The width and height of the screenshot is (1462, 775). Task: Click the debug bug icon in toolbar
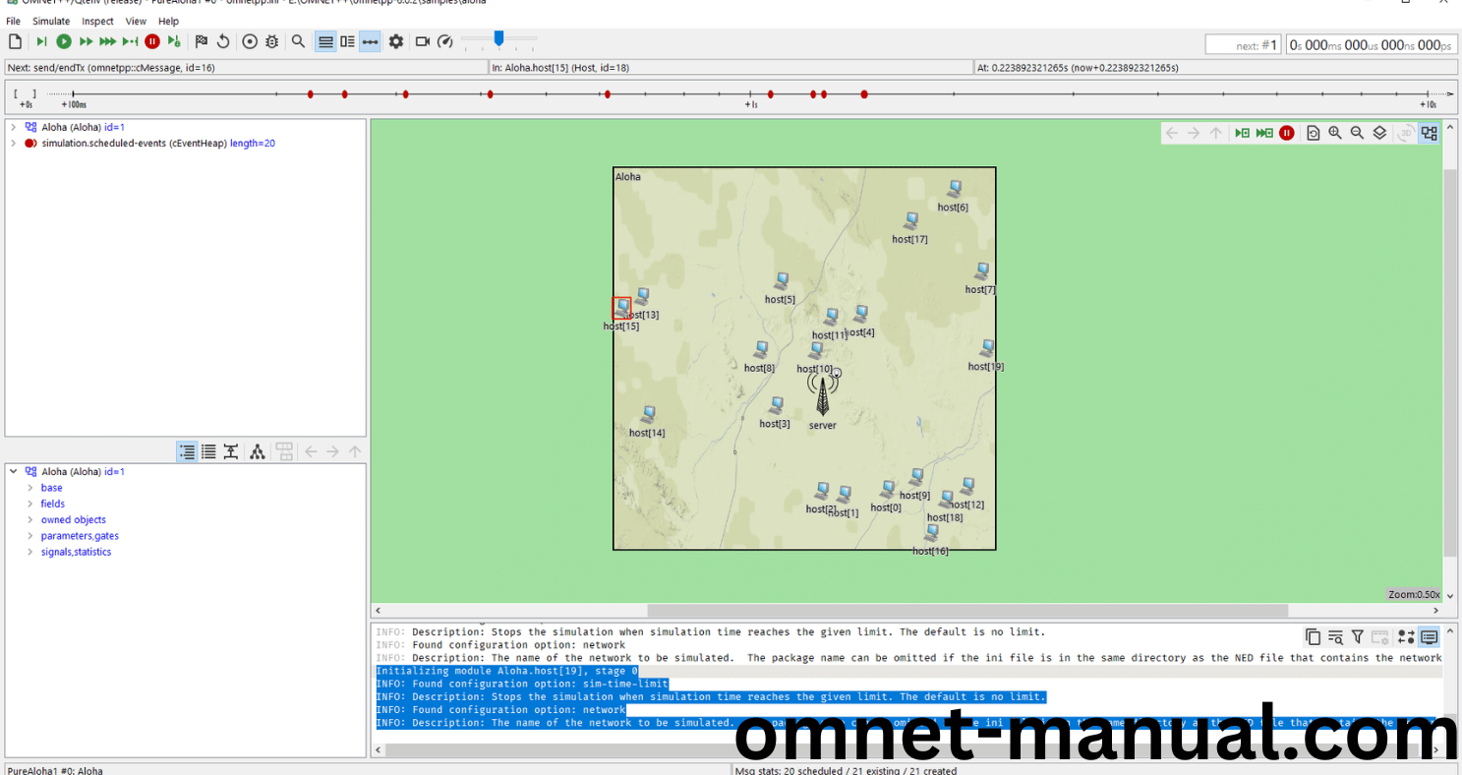click(272, 41)
